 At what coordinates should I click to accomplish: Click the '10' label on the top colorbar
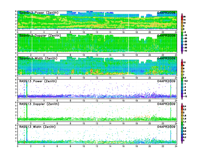(184, 23)
